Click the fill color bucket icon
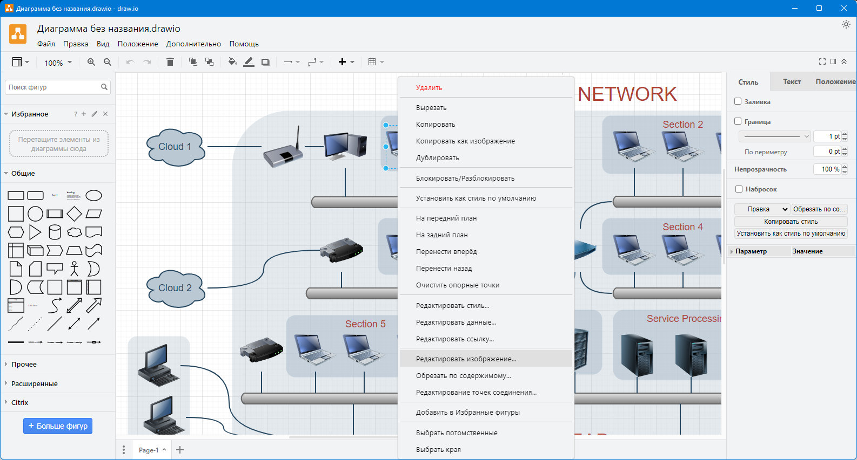 pyautogui.click(x=232, y=62)
